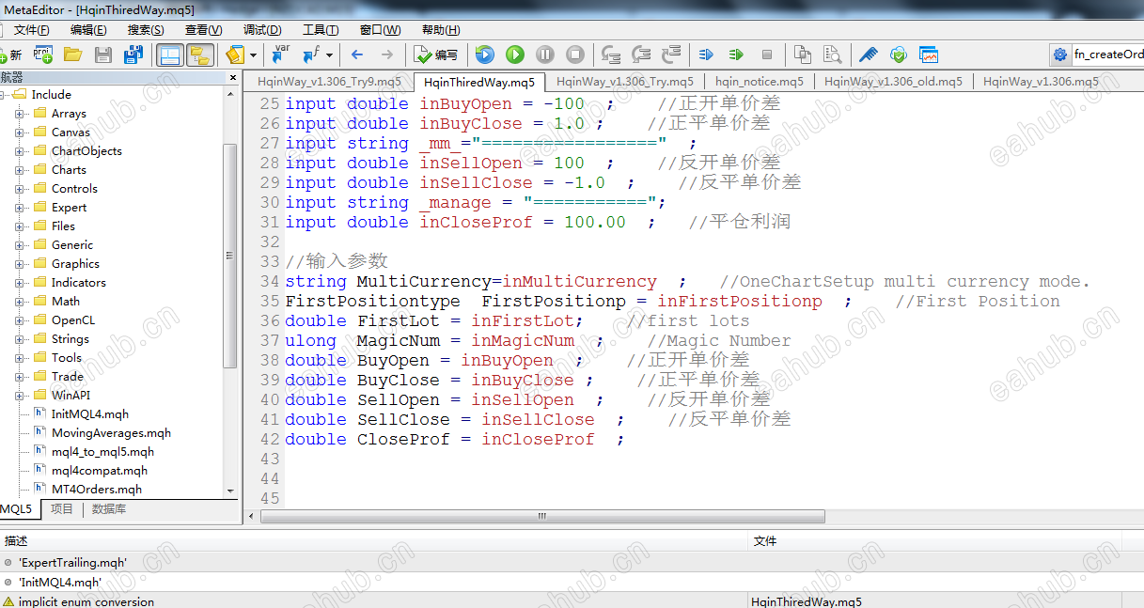Open a file with folder icon
The width and height of the screenshot is (1144, 608).
pos(72,55)
